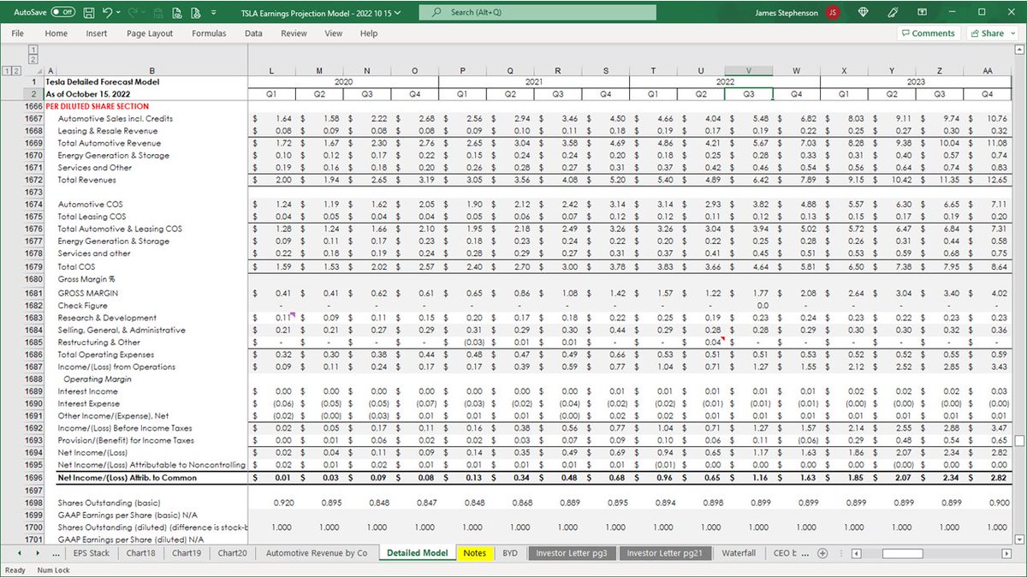Open the yellow Notes sheet tab
This screenshot has width=1027, height=578.
(475, 553)
